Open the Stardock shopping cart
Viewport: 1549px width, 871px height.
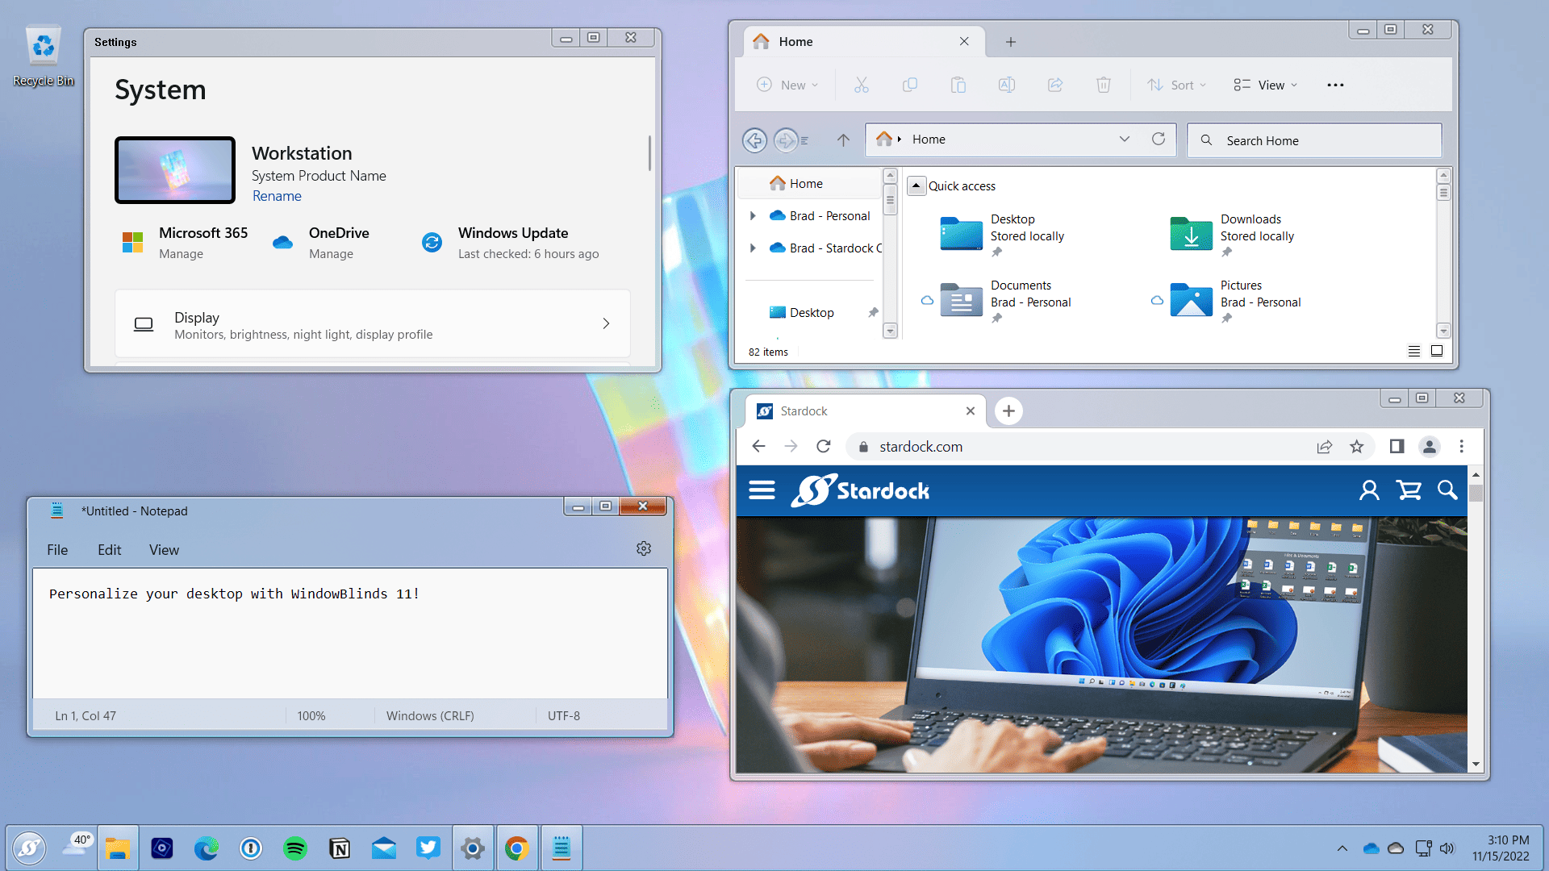tap(1409, 490)
